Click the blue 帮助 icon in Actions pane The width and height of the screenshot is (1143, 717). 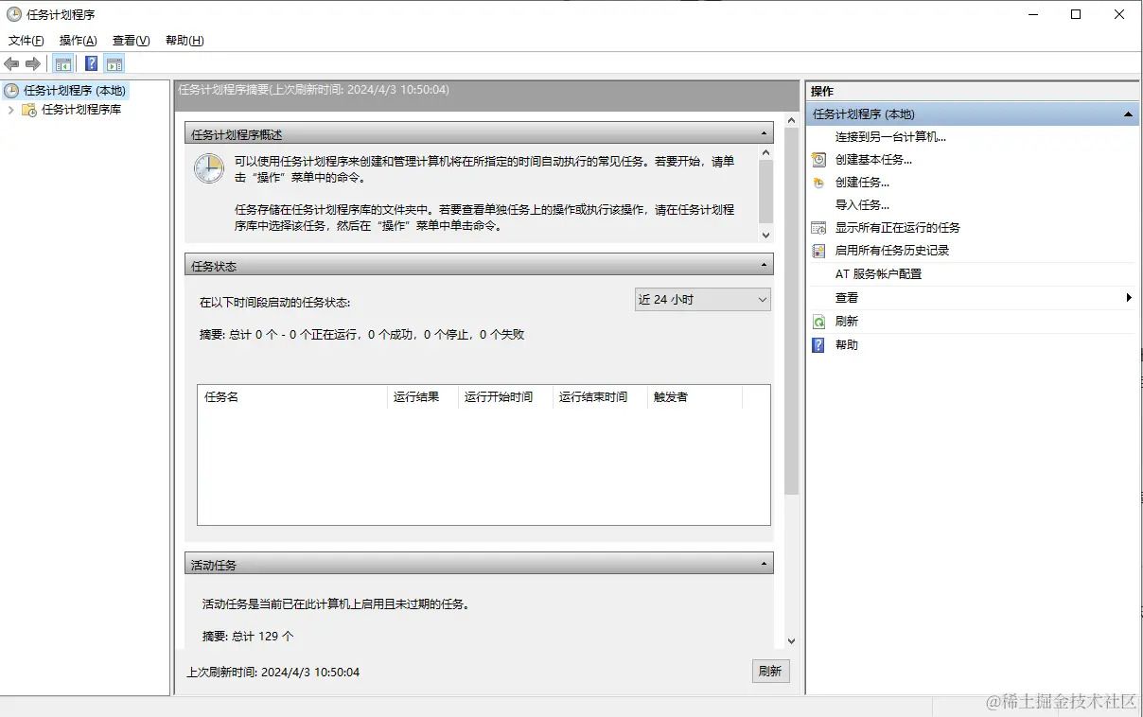818,344
